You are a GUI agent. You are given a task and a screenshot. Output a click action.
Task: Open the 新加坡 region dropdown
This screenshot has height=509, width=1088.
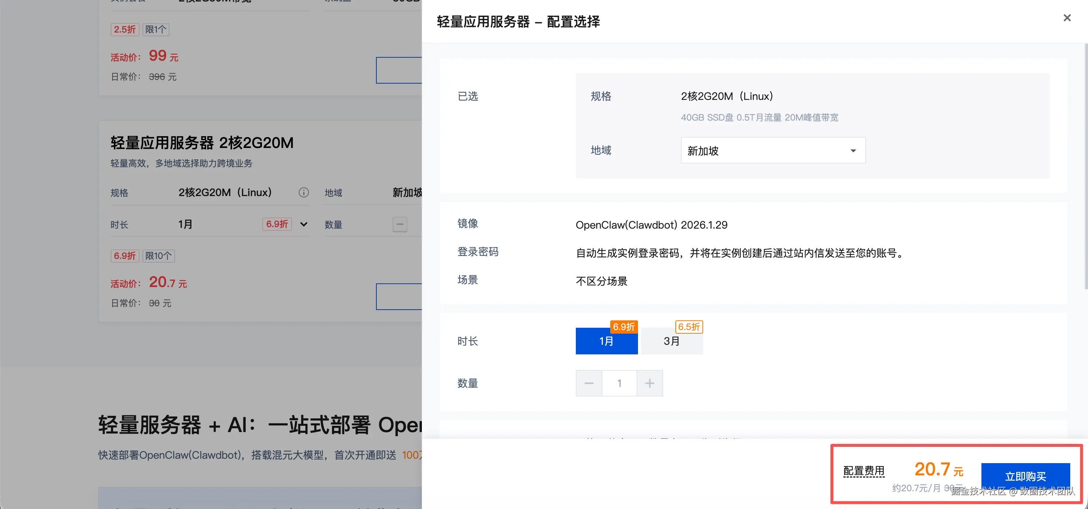click(772, 151)
